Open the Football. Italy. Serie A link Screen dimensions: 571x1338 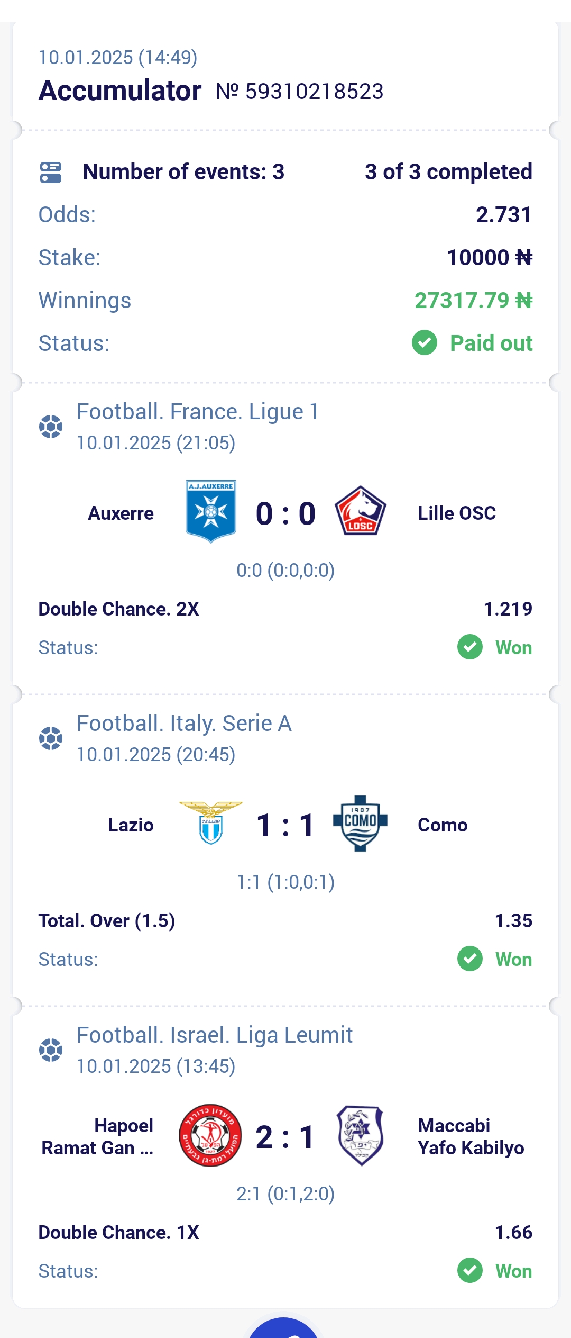tap(184, 724)
